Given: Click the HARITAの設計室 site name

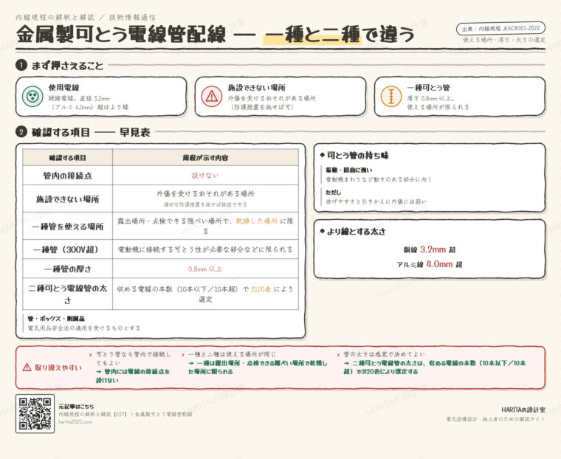Looking at the screenshot, I should point(523,410).
